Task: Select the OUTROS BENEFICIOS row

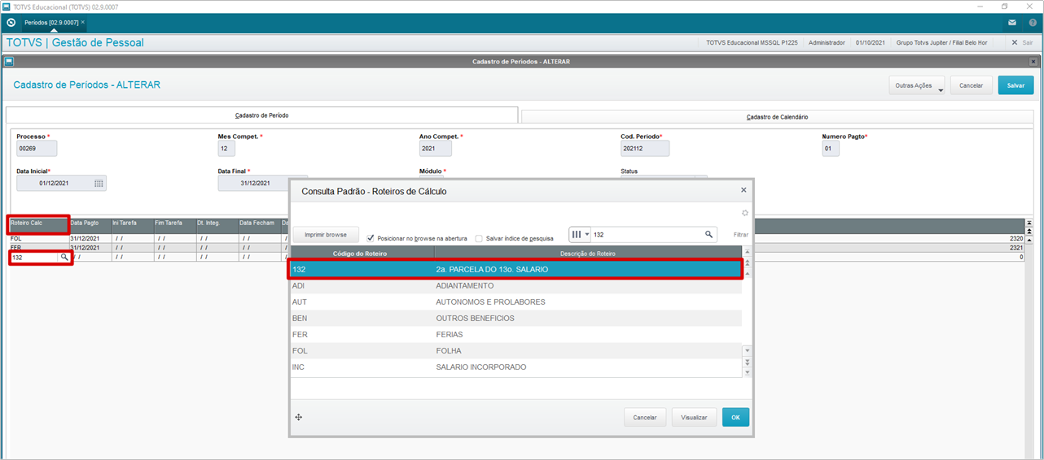Action: (515, 318)
